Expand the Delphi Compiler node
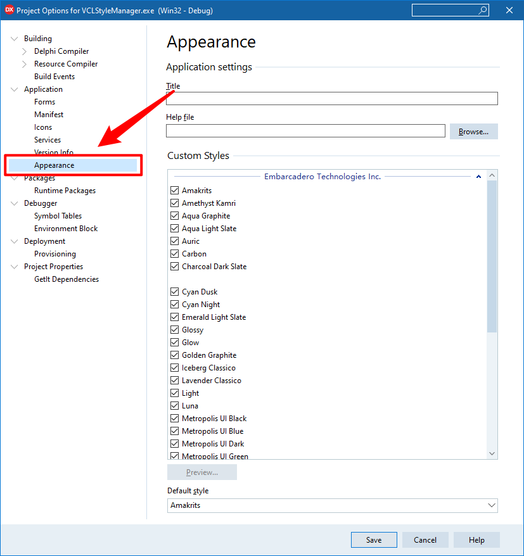 (x=24, y=51)
